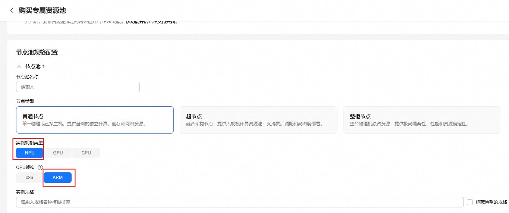Image resolution: width=509 pixels, height=213 pixels.
Task: Click the 节点类型 field label
Action: pos(25,101)
